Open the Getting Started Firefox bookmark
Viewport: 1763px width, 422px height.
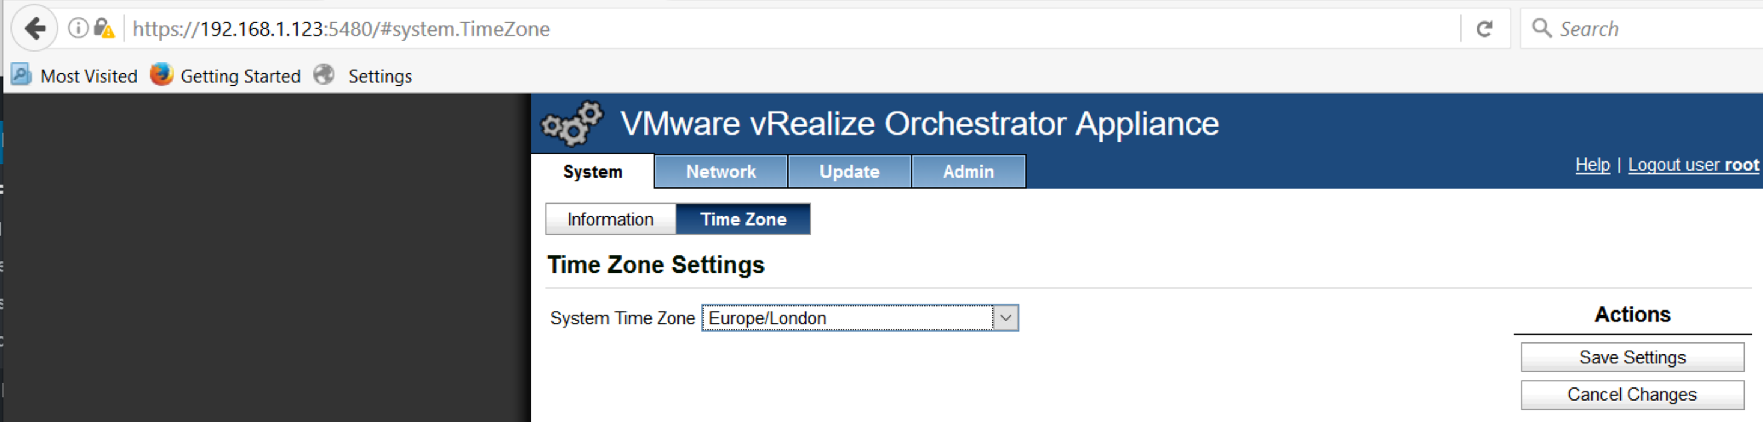tap(226, 76)
